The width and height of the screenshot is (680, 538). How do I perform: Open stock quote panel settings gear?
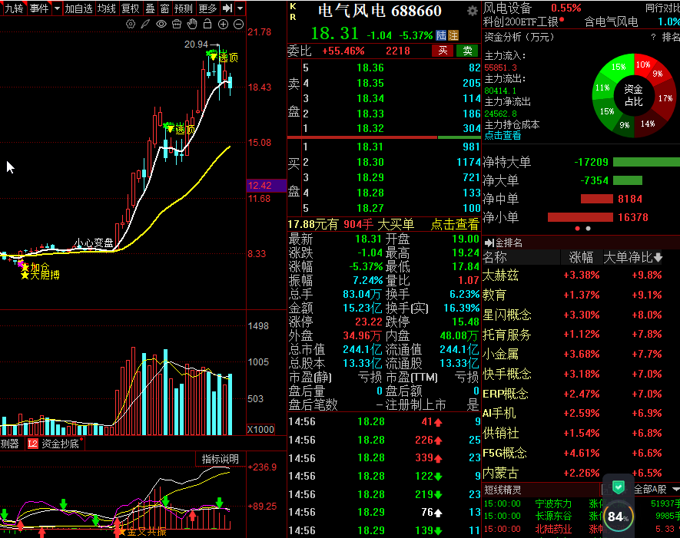pyautogui.click(x=473, y=11)
